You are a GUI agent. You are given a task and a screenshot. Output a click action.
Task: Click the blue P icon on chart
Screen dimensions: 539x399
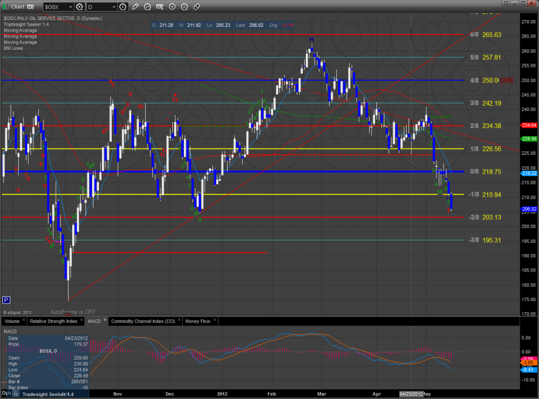6,299
